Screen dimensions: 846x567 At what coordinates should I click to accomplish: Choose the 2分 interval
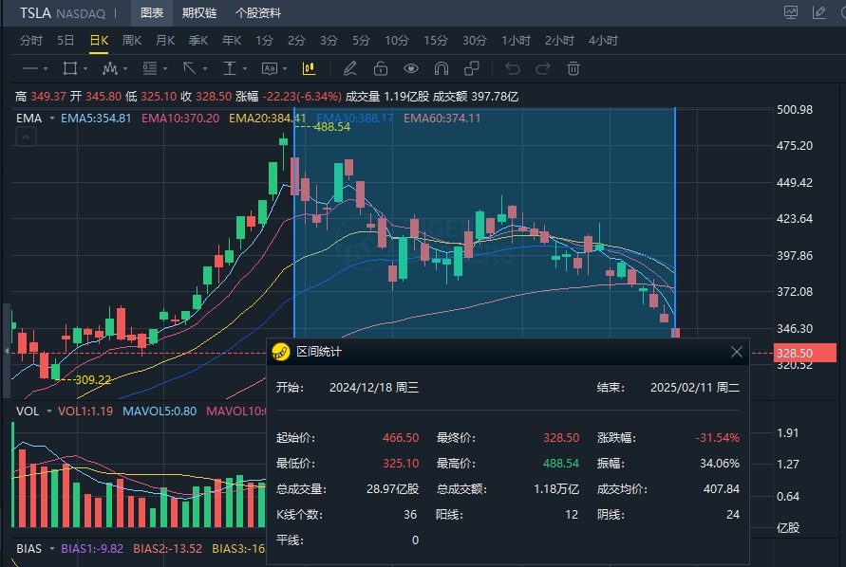pos(297,41)
